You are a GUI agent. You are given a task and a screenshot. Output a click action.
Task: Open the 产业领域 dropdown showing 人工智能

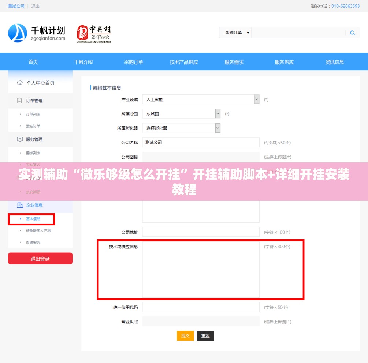[201, 99]
